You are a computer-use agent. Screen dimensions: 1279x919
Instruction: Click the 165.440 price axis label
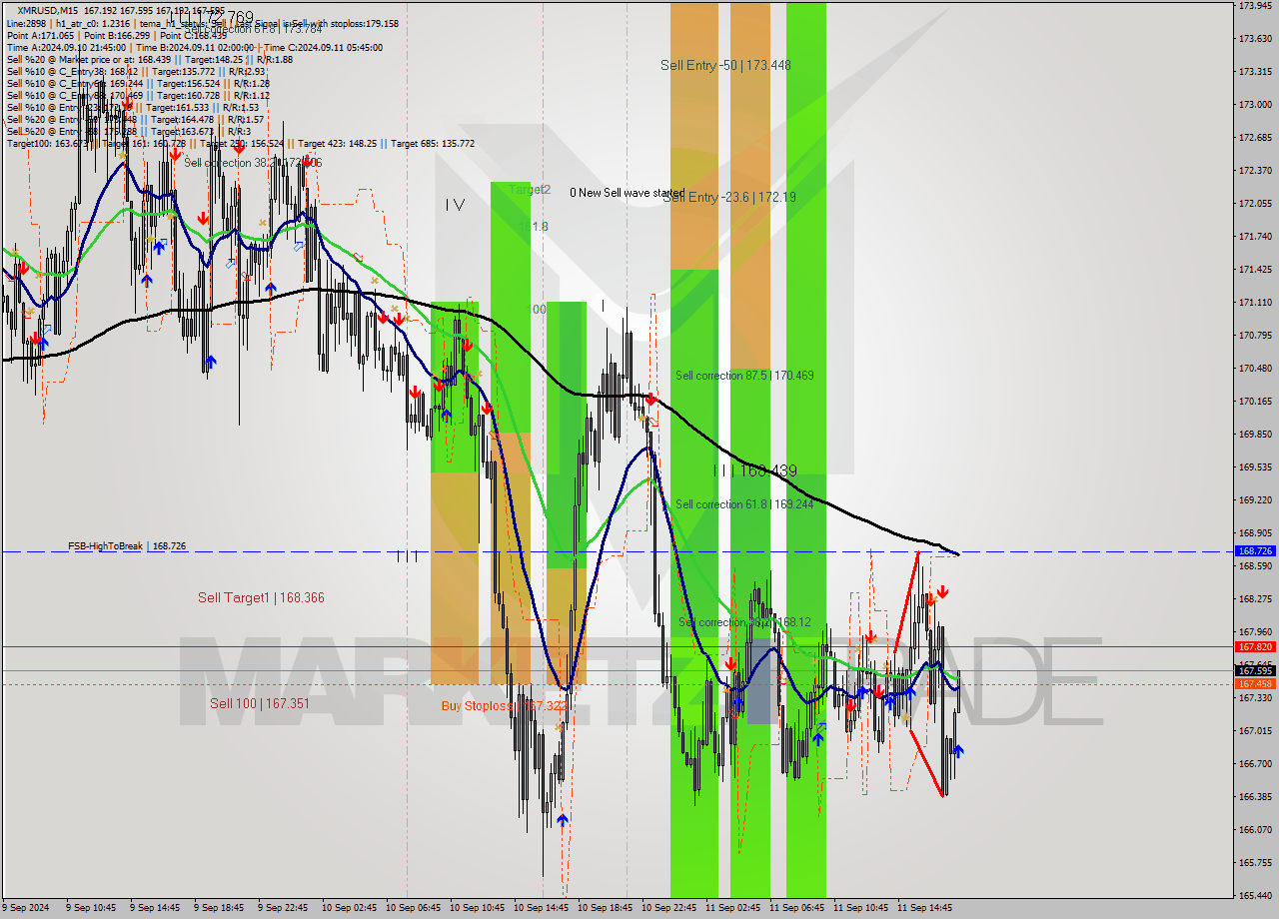coord(1255,895)
